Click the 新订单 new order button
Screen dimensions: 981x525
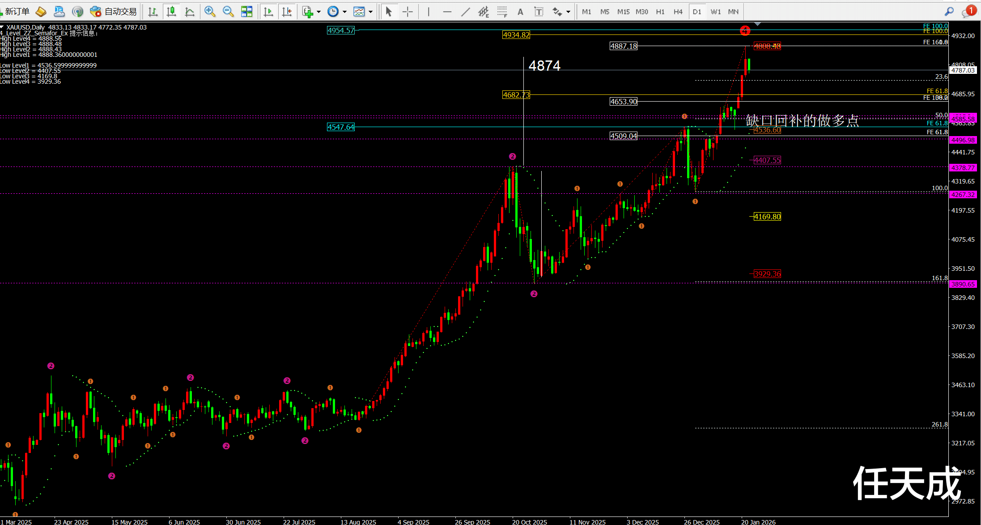(16, 12)
